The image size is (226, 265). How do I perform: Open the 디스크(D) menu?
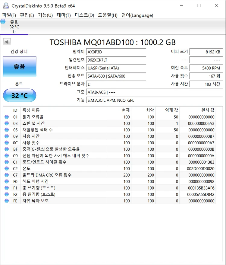pos(84,15)
